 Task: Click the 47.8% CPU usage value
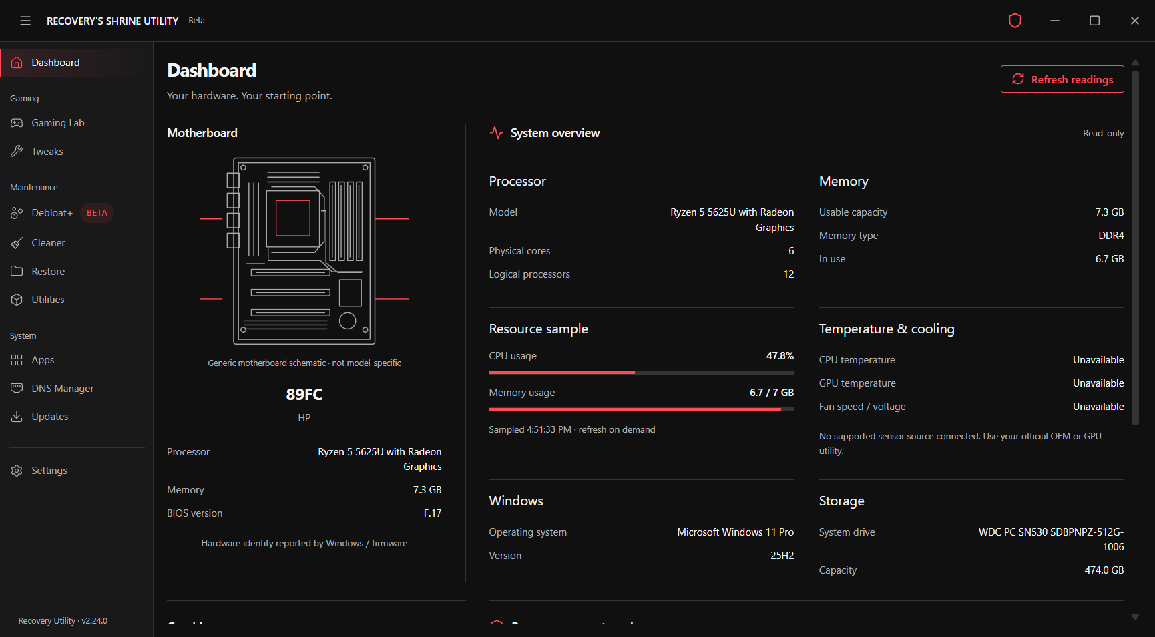(780, 356)
